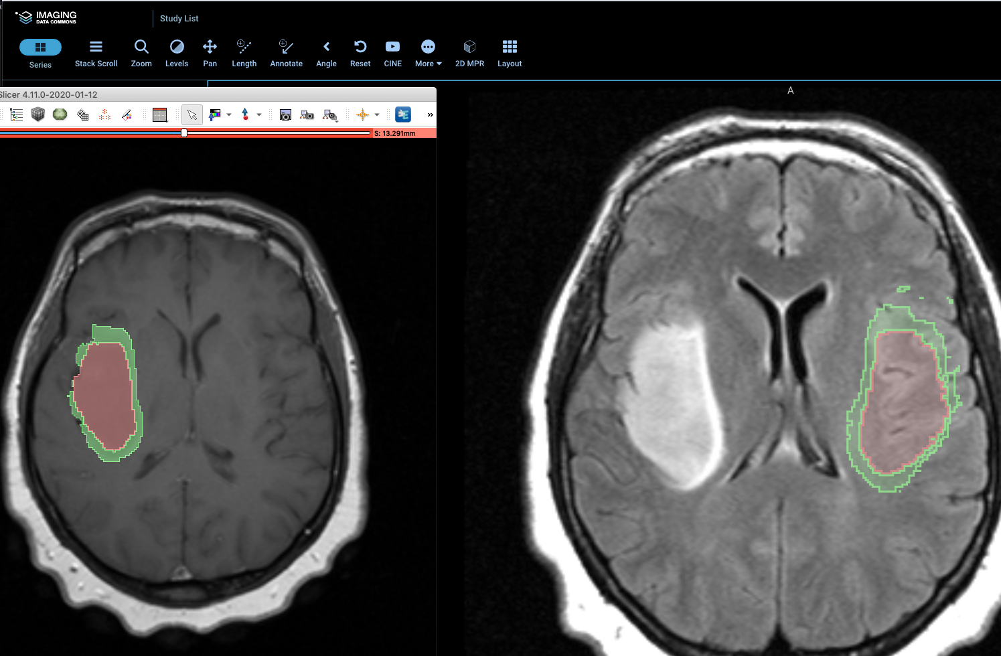Select the Stack Scroll tool
The image size is (1001, 656).
(x=96, y=54)
